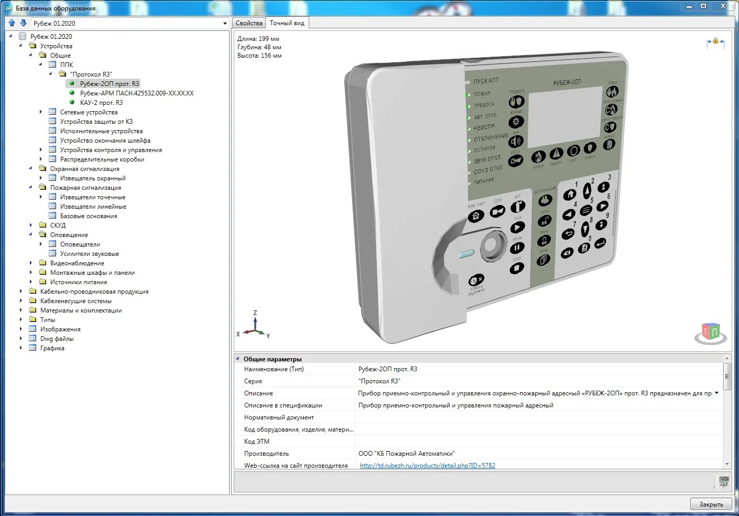This screenshot has width=739, height=516.
Task: Open the td.rubezh.ru manufacturer web link
Action: 428,465
